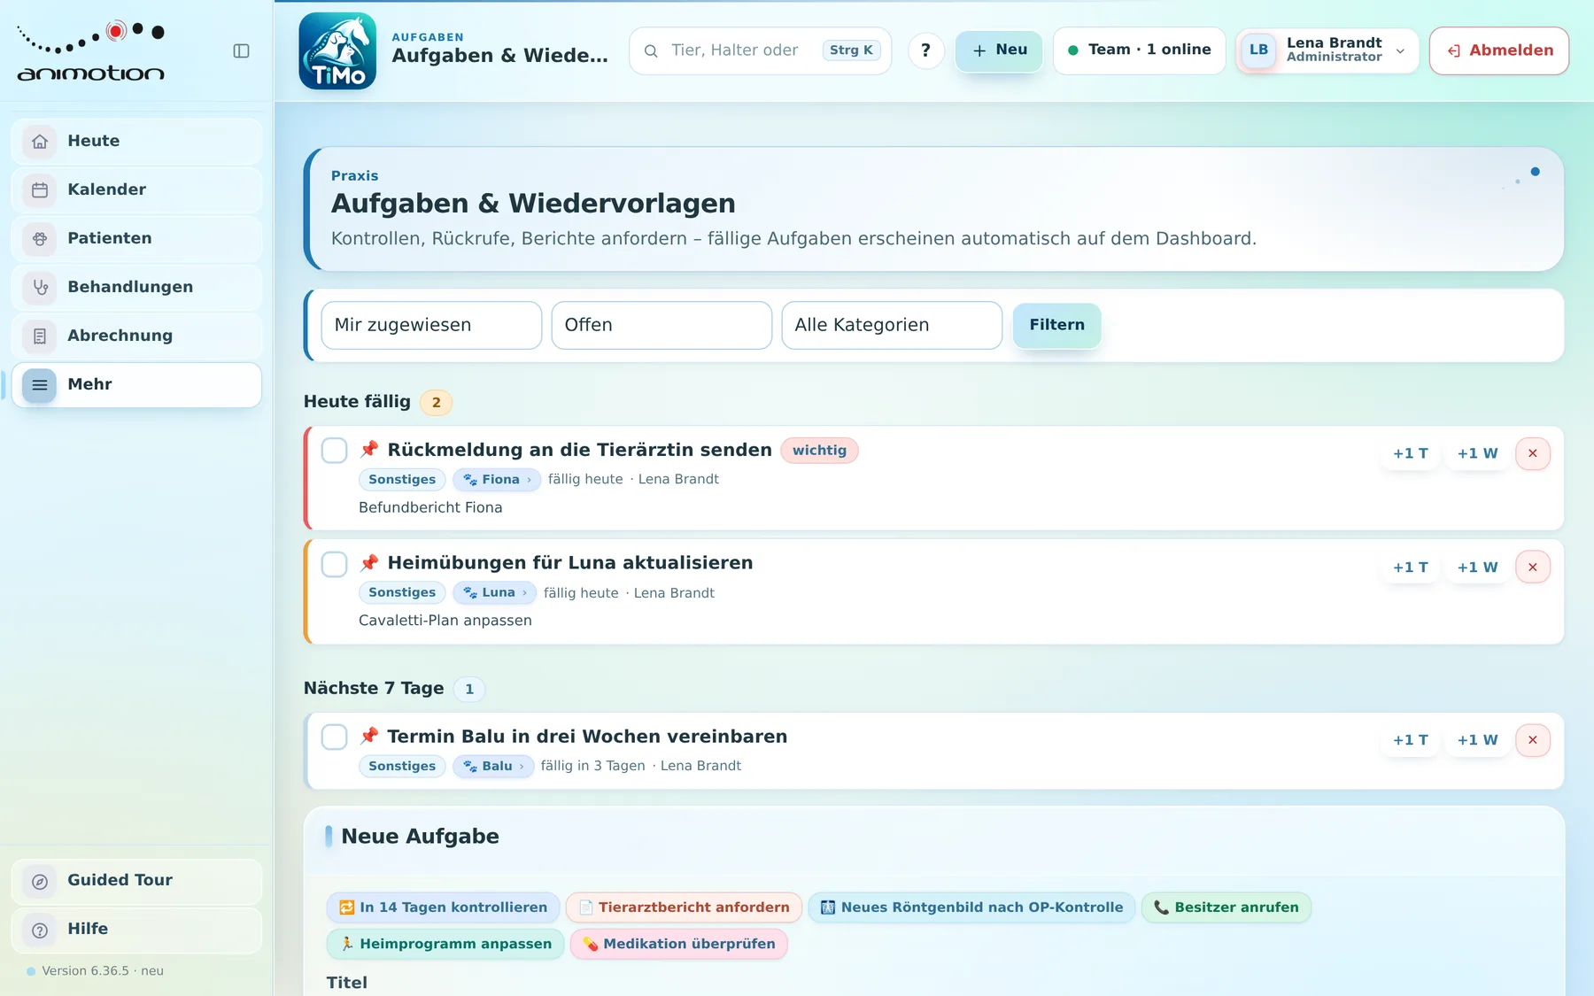
Task: Click the Heute home icon
Action: 40,142
